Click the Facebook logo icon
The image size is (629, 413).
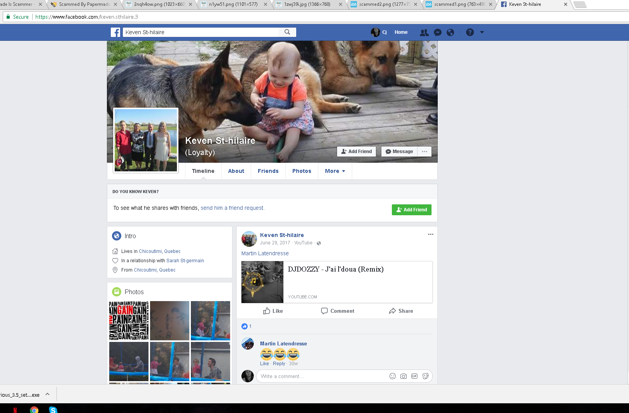115,32
